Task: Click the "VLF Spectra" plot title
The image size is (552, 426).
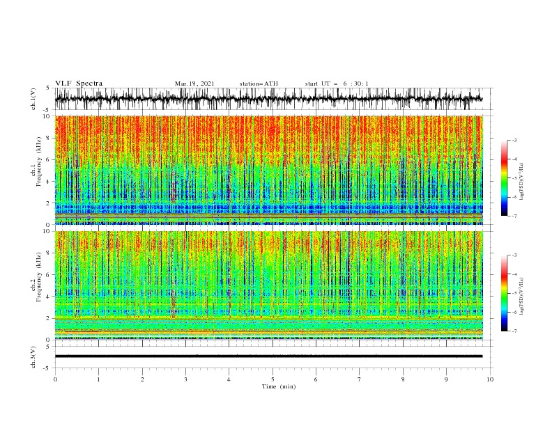Action: click(x=79, y=84)
